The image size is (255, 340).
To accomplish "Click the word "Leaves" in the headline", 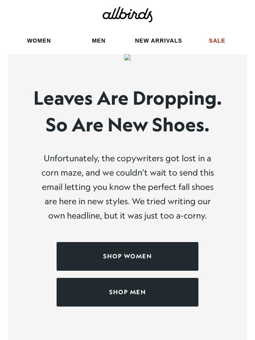I will point(63,98).
